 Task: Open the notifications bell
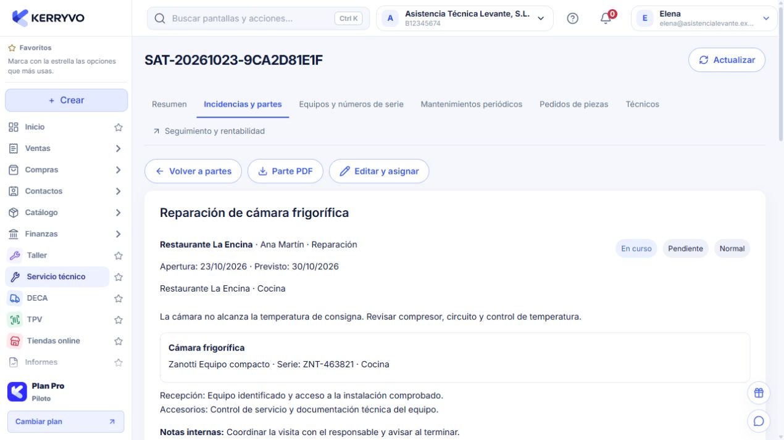[x=606, y=18]
